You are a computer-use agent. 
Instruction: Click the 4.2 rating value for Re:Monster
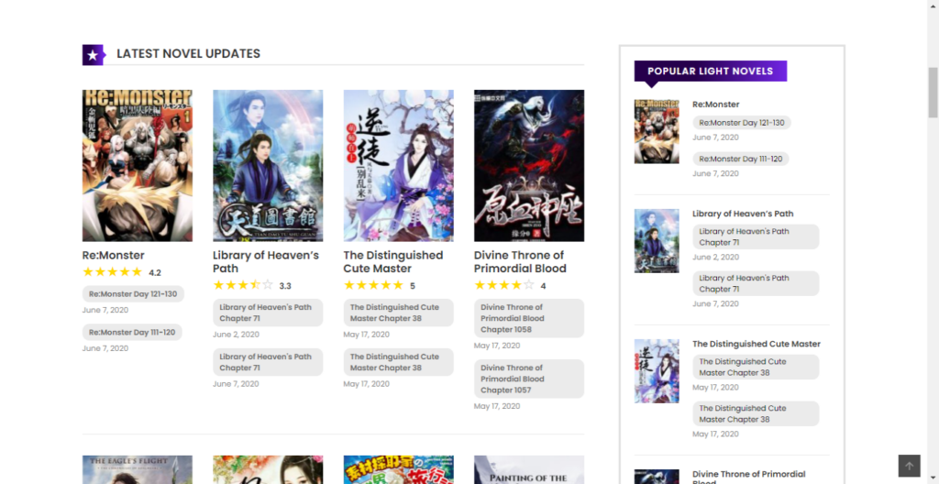click(155, 273)
